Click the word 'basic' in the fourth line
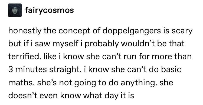The width and height of the screenshot is (203, 105). point(171,69)
